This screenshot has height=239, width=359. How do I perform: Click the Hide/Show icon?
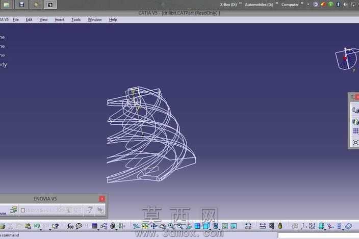[x=225, y=226]
